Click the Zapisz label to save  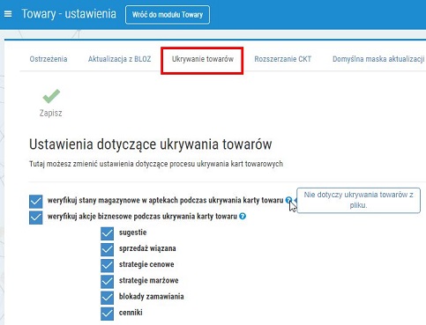click(x=51, y=113)
